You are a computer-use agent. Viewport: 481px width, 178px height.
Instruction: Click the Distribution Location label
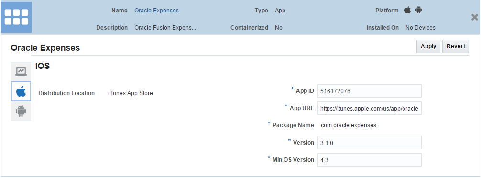pyautogui.click(x=66, y=93)
